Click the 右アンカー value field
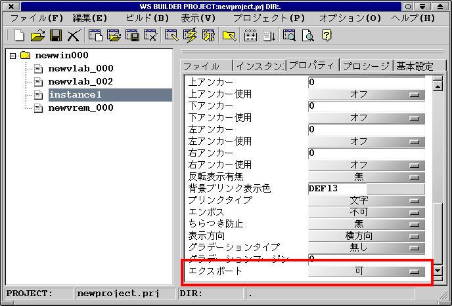The image size is (452, 306). click(x=367, y=153)
